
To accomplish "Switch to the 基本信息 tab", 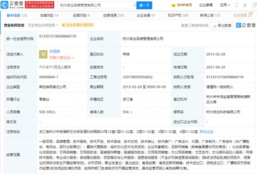I will pos(17,15).
